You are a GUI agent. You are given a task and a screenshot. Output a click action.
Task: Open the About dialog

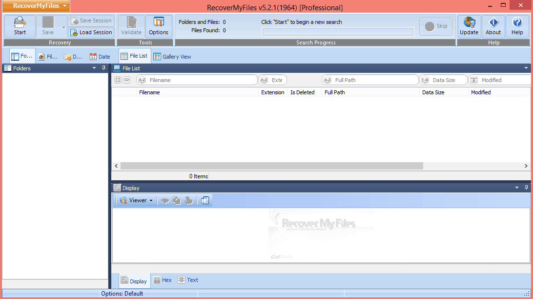click(493, 26)
